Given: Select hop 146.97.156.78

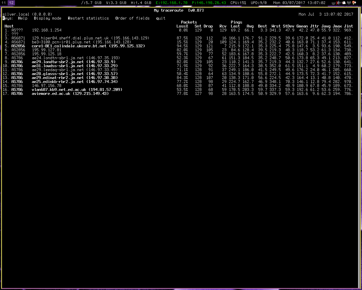Looking at the screenshot, I should [x=47, y=86].
